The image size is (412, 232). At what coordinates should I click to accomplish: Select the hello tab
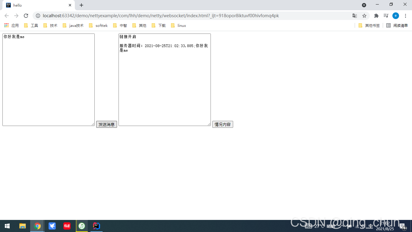point(39,5)
